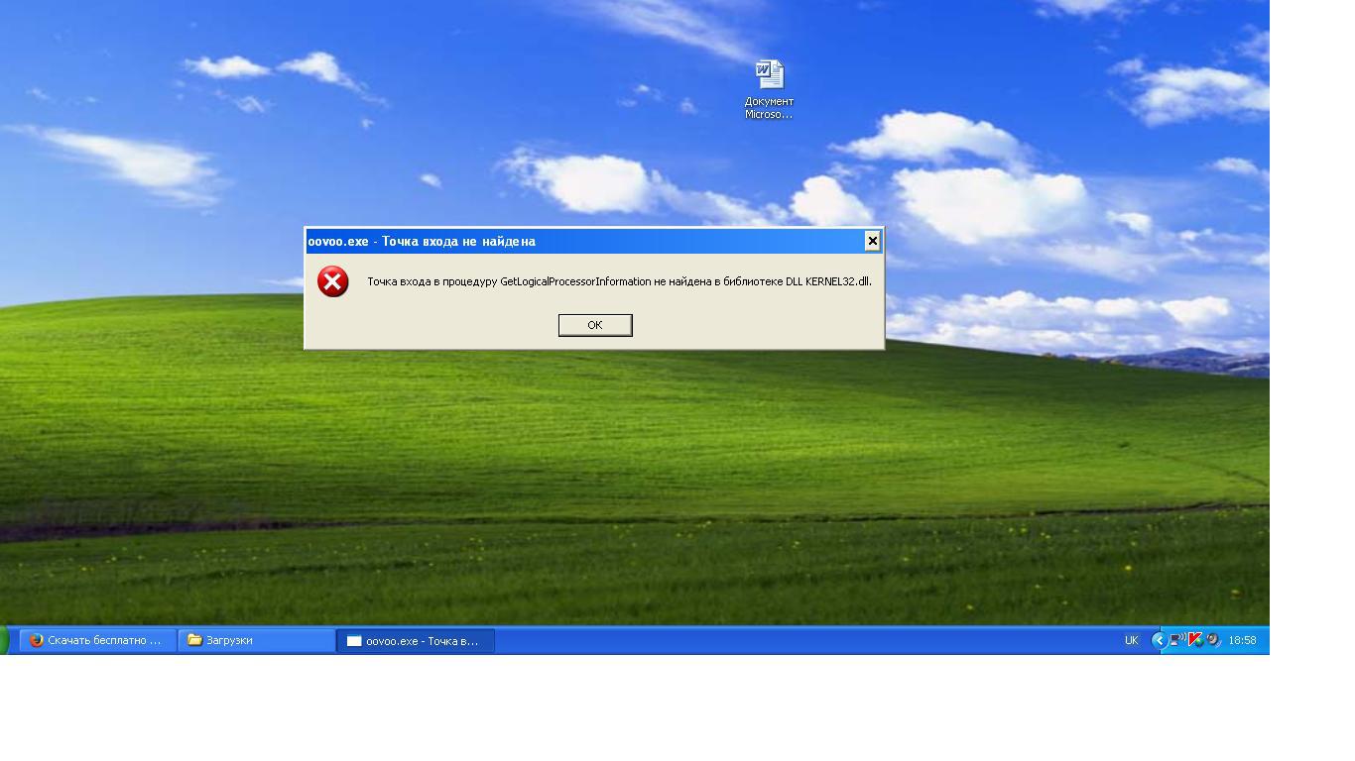Click the UK language indicator
This screenshot has height=761, width=1355.
(1132, 640)
